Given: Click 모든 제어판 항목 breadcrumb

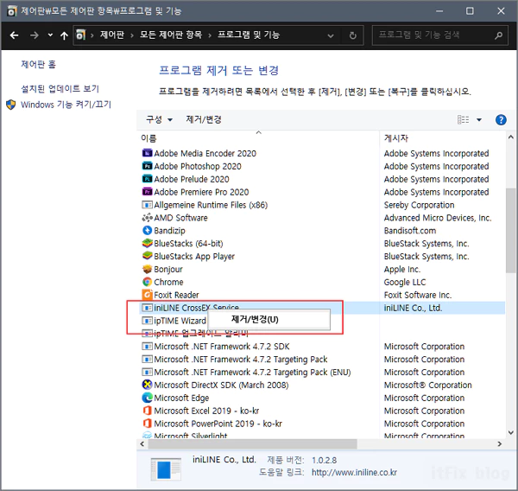Looking at the screenshot, I should click(171, 35).
